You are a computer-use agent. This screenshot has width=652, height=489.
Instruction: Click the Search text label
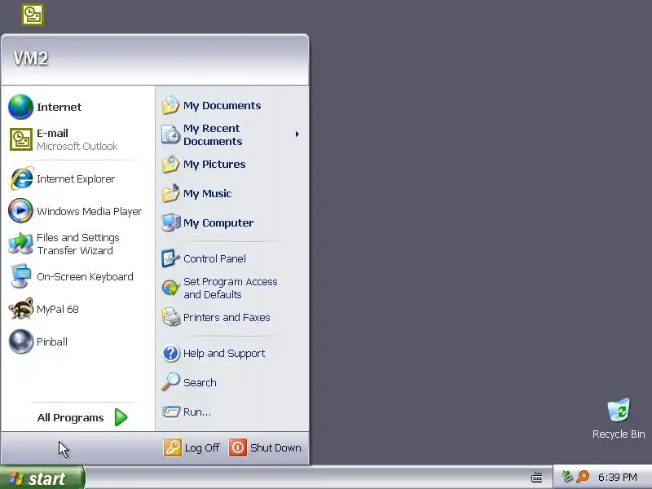200,382
